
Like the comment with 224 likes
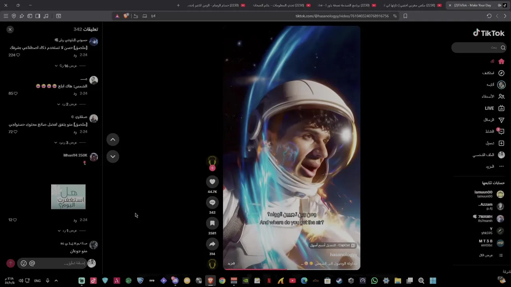coord(18,55)
